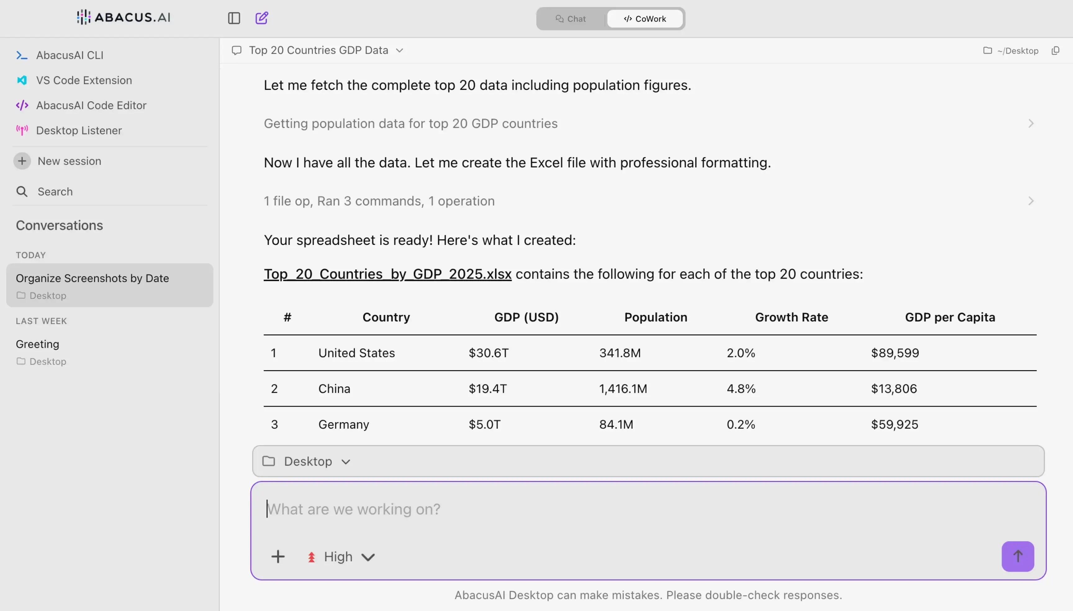Select the Greeting conversation
Viewport: 1073px width, 611px height.
point(37,344)
